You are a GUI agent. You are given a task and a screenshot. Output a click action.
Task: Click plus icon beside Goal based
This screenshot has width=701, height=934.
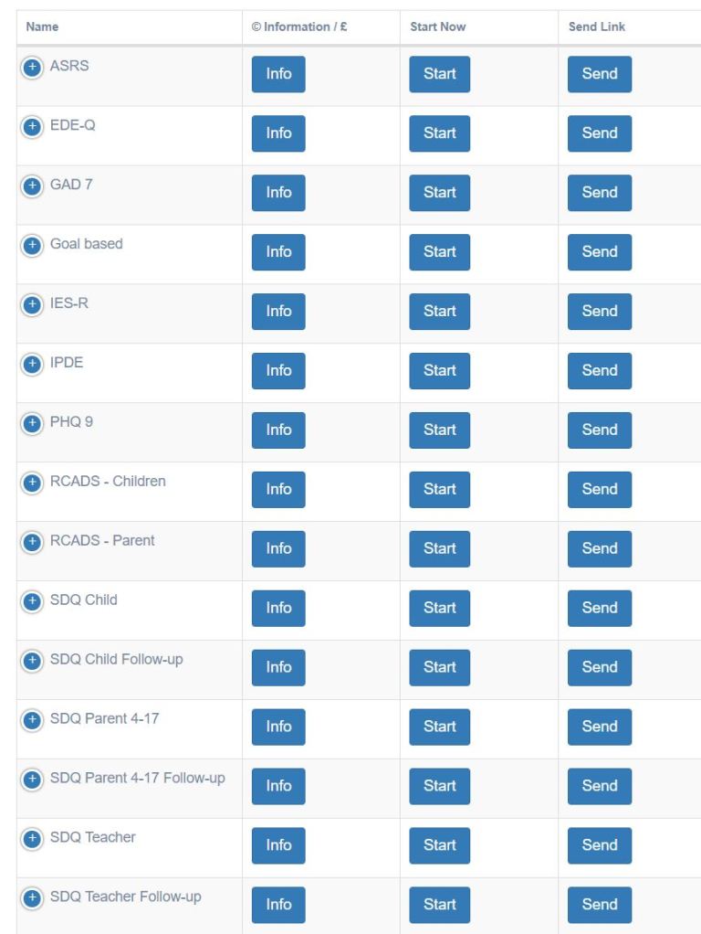(x=32, y=246)
